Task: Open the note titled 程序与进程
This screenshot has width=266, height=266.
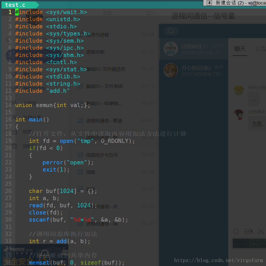Action: click(x=97, y=35)
